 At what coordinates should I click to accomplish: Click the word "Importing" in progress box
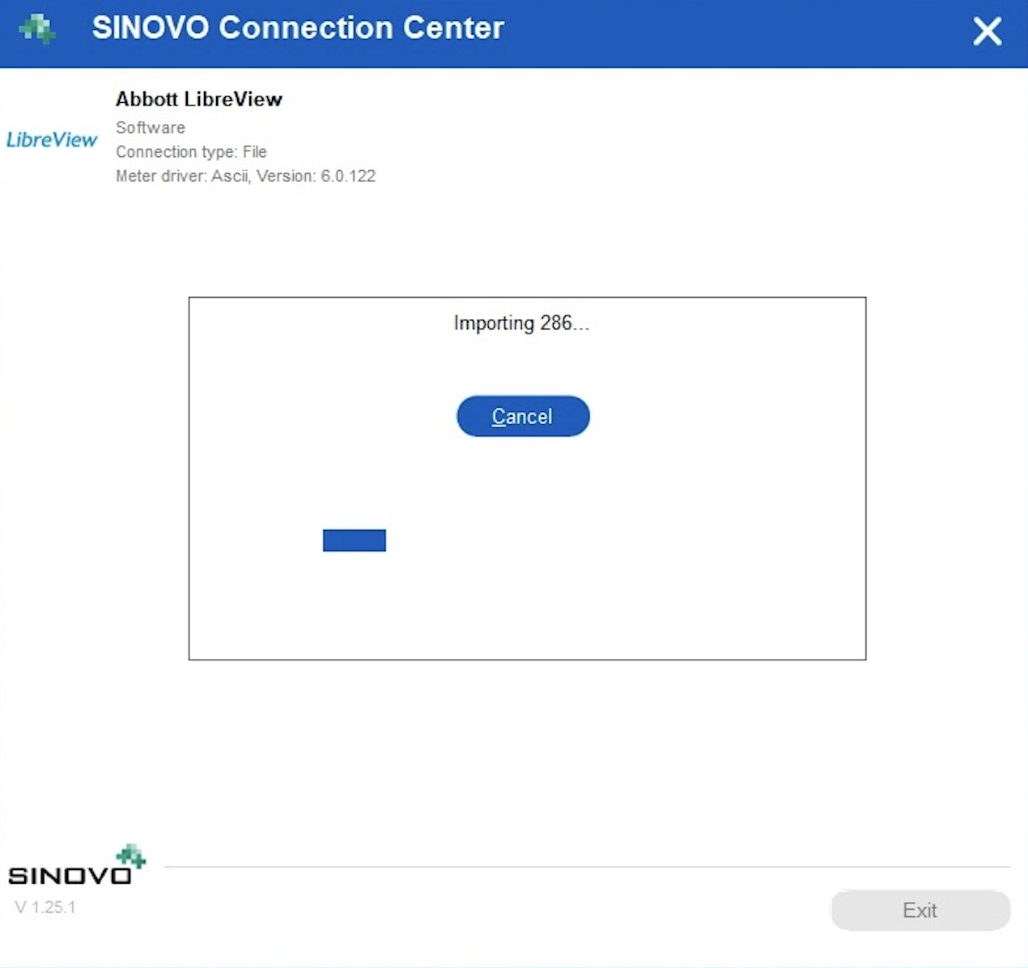pos(494,323)
